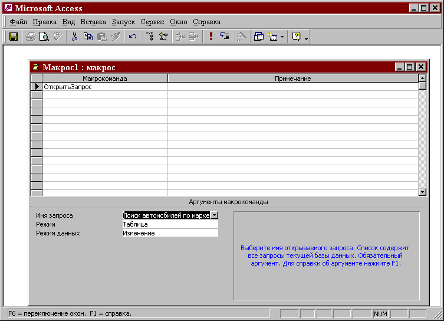This screenshot has width=444, height=321.
Task: Minimize the Microsoft Access window
Action: pos(414,8)
